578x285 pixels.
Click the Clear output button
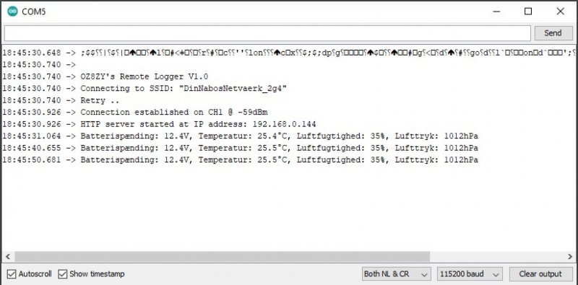coord(540,274)
